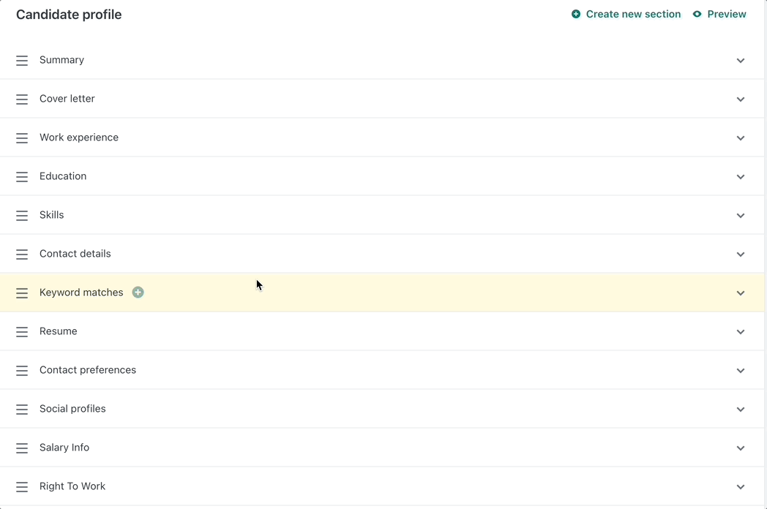Screen dimensions: 767x509
Task: Expand the Social profiles section
Action: (x=740, y=409)
